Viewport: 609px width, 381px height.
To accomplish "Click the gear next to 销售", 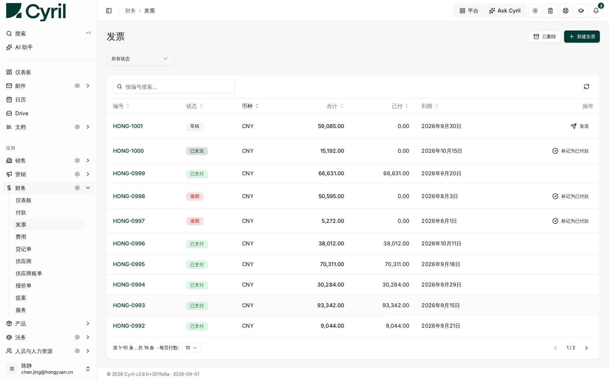I will [77, 161].
